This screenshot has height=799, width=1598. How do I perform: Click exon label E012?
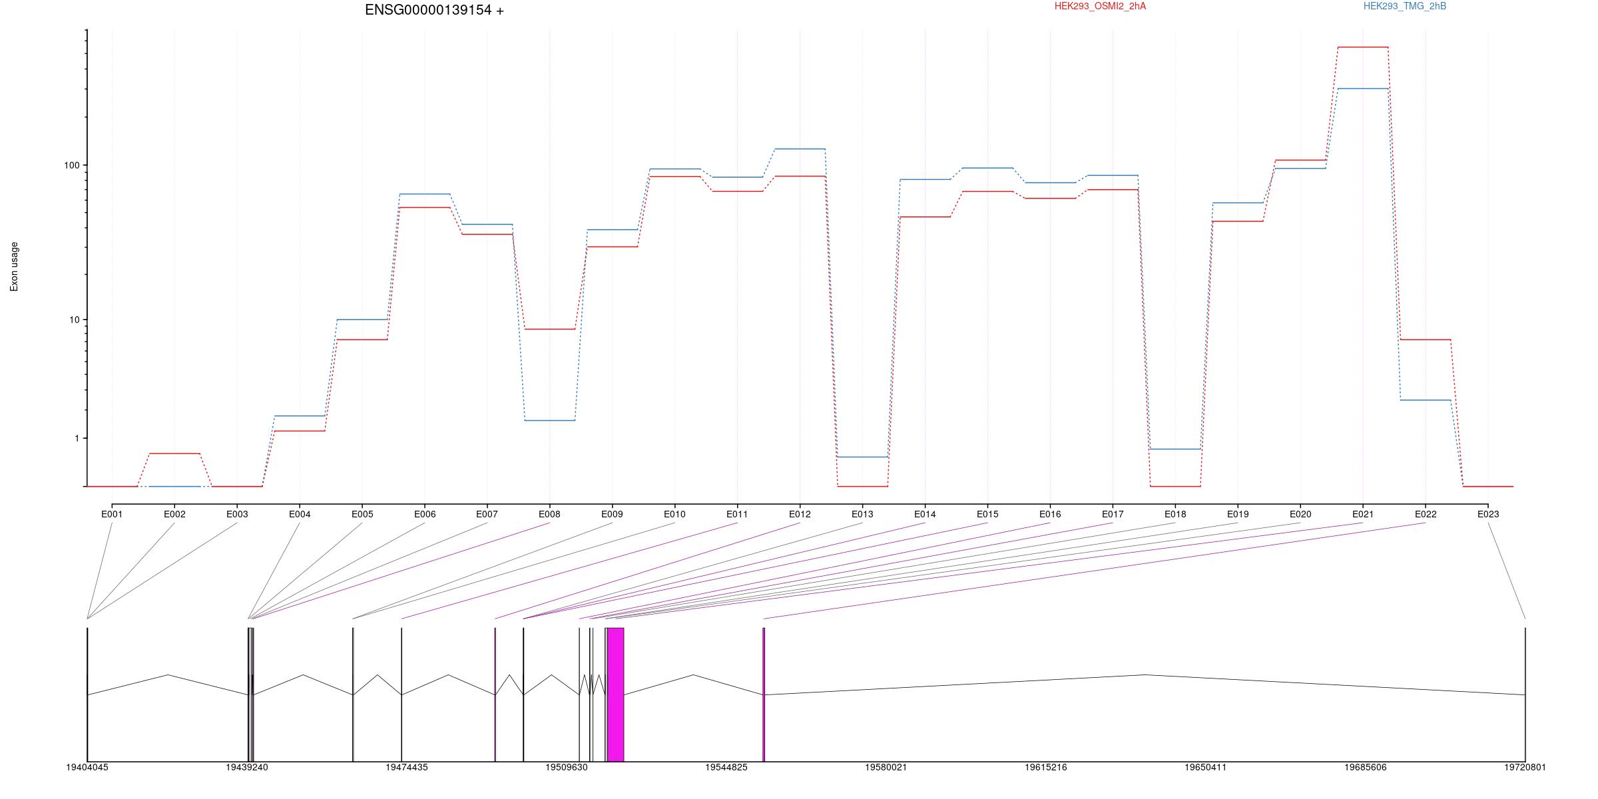[800, 514]
